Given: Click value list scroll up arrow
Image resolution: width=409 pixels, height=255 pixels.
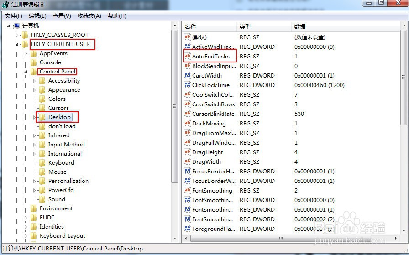Looking at the screenshot, I should coord(404,26).
